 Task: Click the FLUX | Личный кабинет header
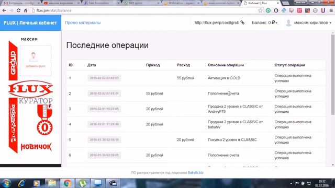[30, 23]
